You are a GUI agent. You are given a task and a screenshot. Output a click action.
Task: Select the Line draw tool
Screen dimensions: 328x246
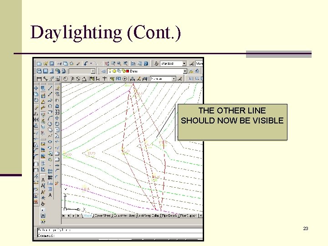pos(50,88)
